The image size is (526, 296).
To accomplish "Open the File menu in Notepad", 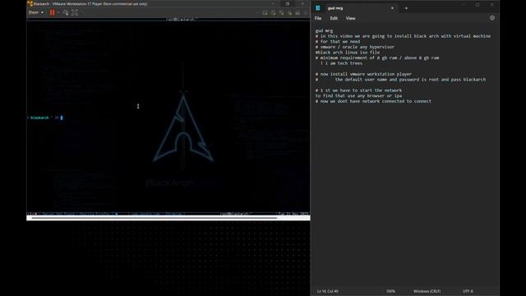I will point(318,18).
